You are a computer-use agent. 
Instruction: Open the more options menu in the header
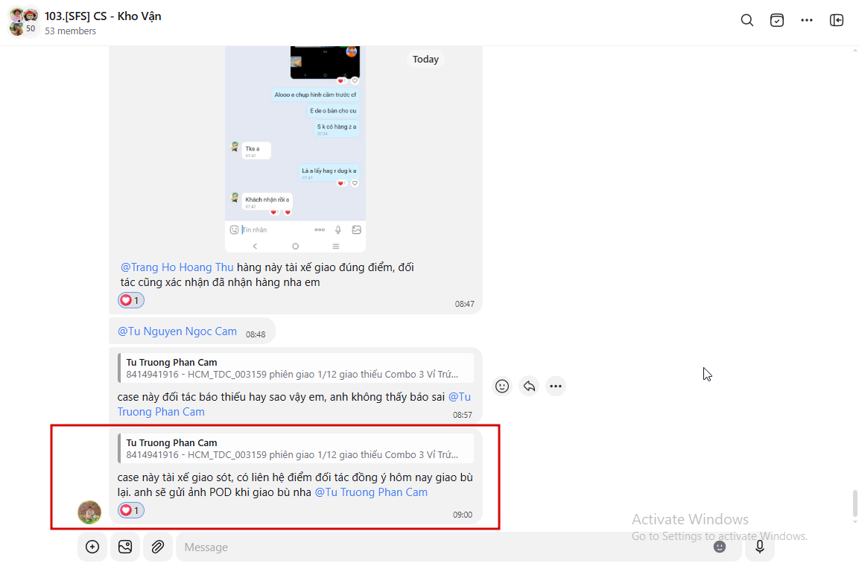point(806,20)
